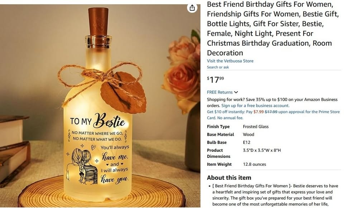Click the FREE Returns text
This screenshot has width=344, height=208.
tap(220, 92)
